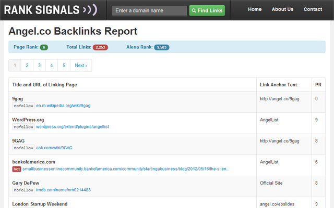Click the AngelList anchor text in the bankofamerica.com row

pos(269,162)
